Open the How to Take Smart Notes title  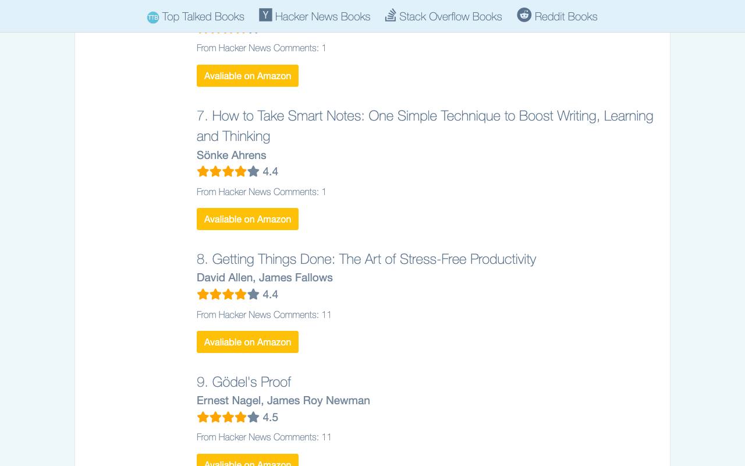click(425, 126)
